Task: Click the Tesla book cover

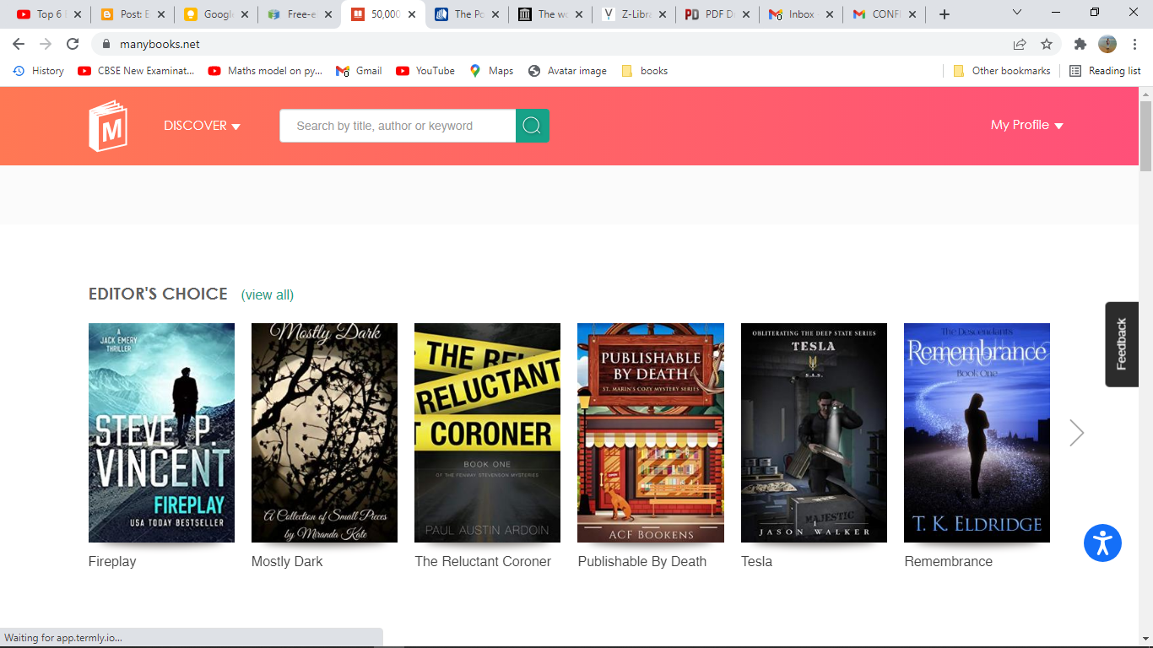Action: click(x=814, y=433)
